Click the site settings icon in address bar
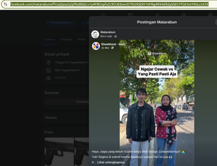This screenshot has height=166, width=217. tap(6, 4)
